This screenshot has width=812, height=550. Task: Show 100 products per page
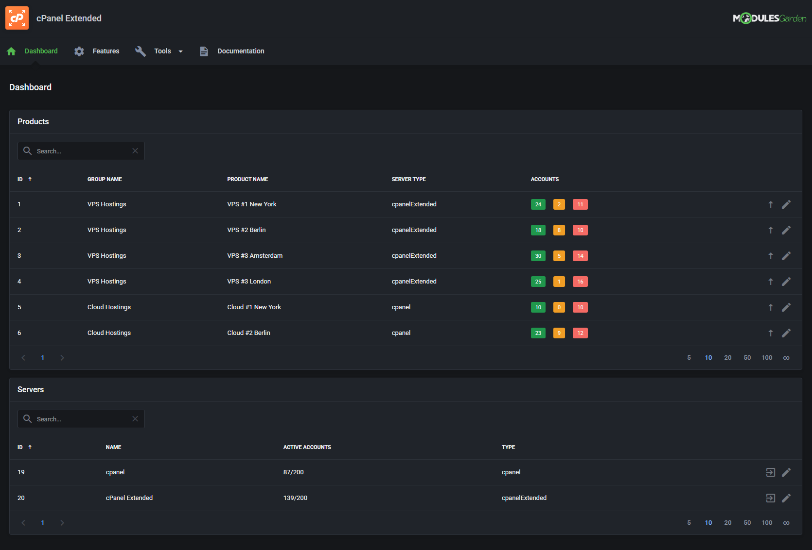point(767,358)
